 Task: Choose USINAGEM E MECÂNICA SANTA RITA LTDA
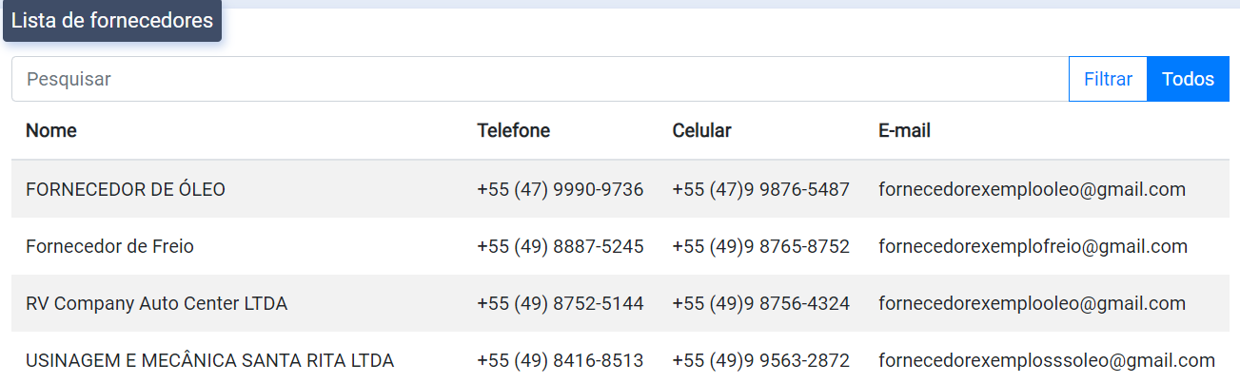click(x=209, y=360)
